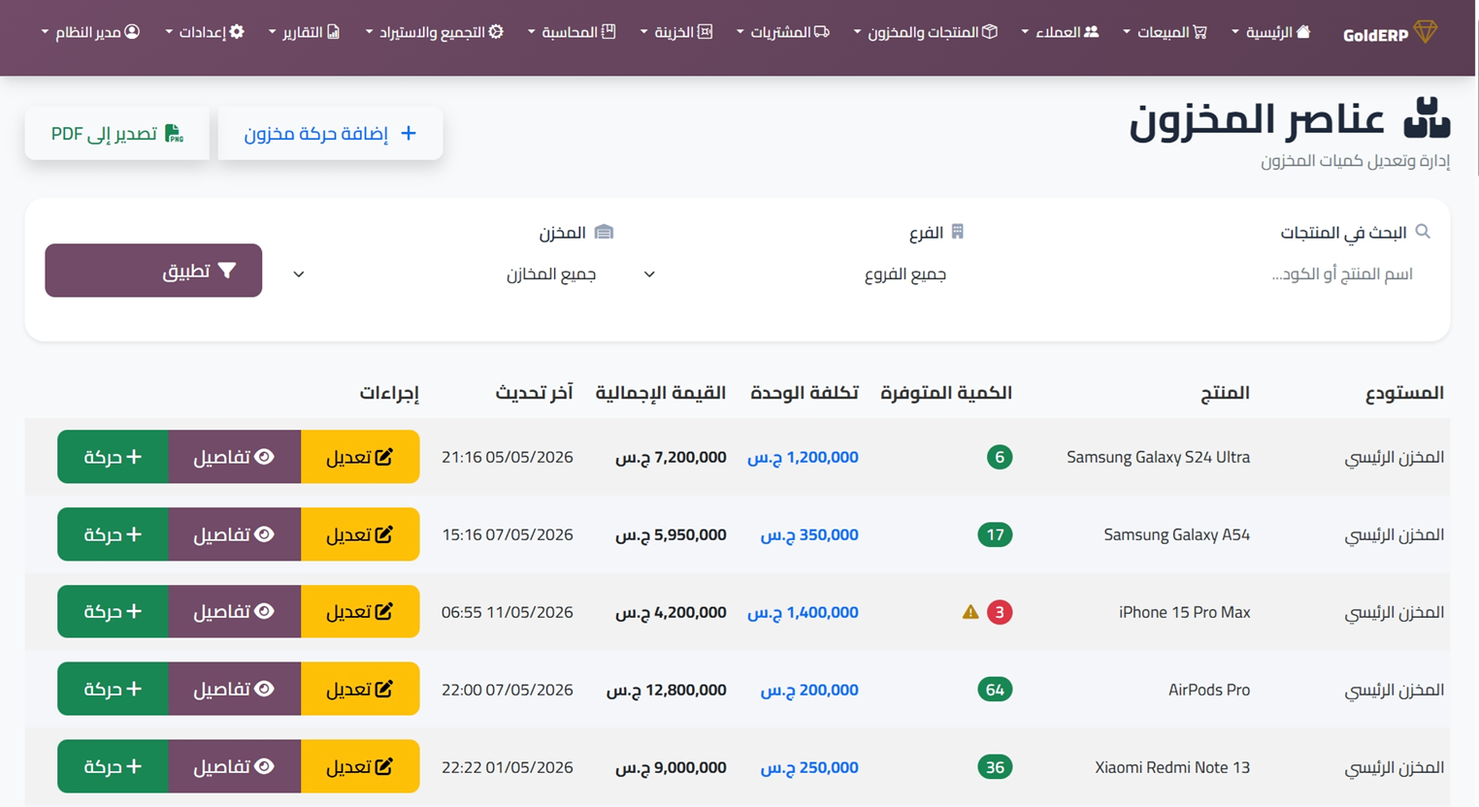Open the مدير النظام user dropdown
Viewport: 1479px width, 807px height.
point(91,32)
